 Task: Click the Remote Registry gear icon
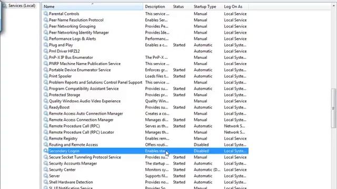tap(46, 139)
